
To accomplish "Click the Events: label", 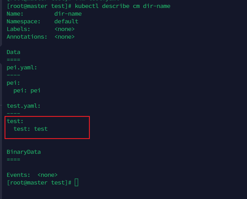I will 18,175.
